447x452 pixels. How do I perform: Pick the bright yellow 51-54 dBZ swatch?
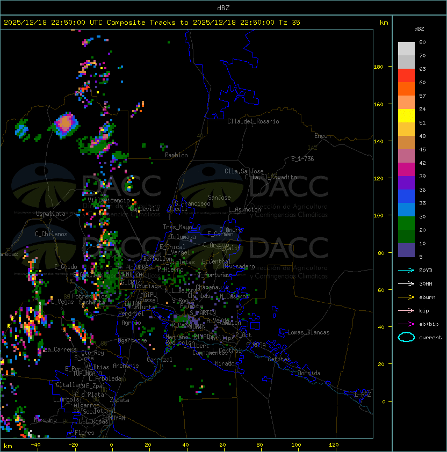pos(406,115)
